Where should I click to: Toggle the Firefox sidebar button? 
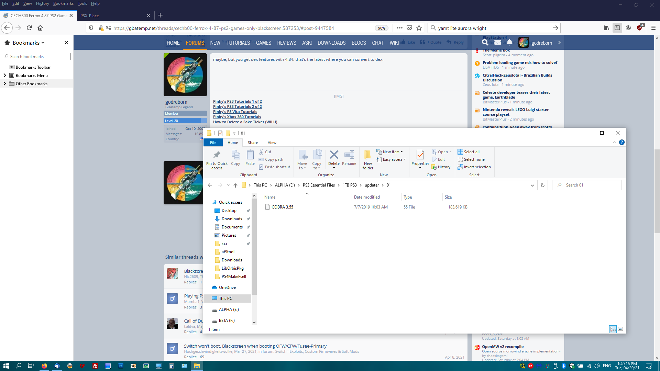tap(617, 28)
